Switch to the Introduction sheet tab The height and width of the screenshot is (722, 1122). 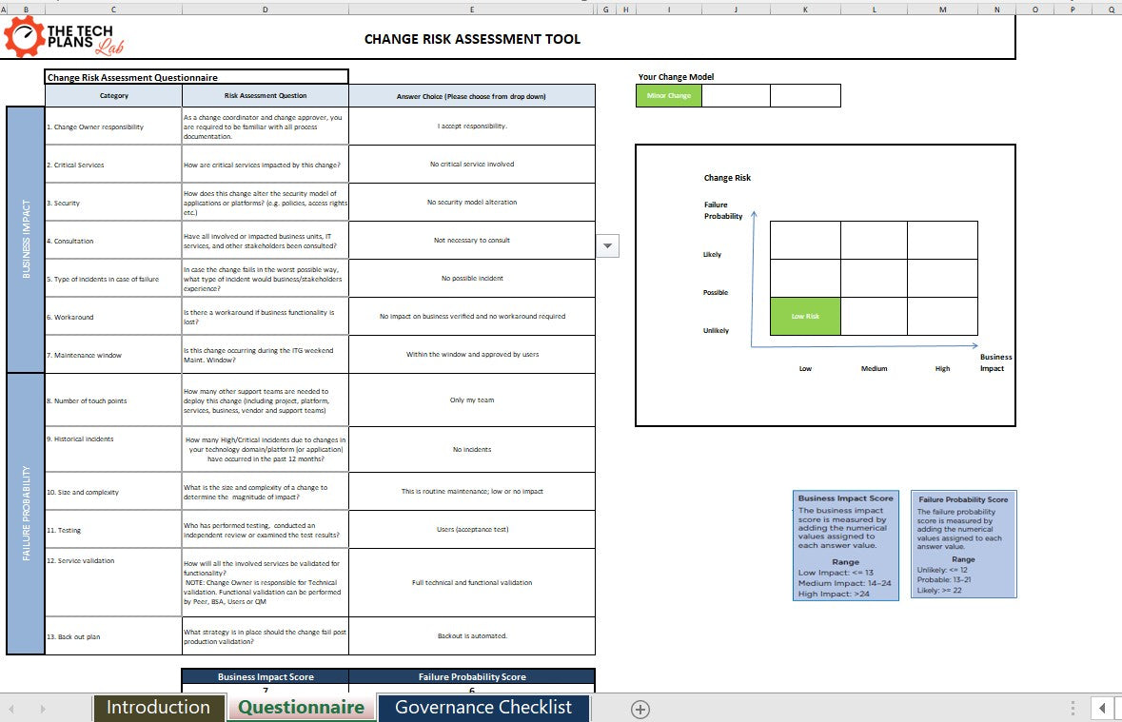[158, 708]
